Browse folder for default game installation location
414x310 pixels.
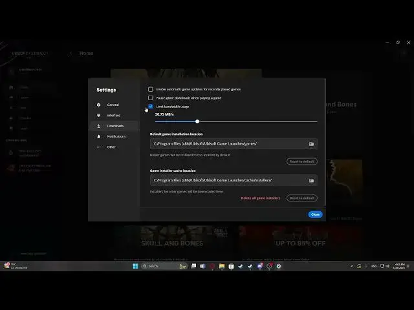tap(312, 144)
